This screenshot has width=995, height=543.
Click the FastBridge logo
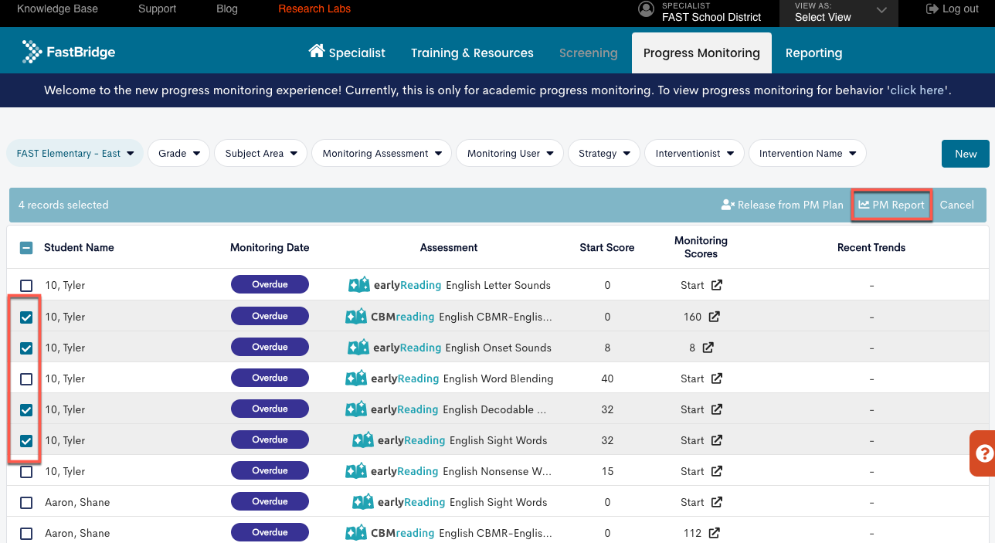pos(69,52)
